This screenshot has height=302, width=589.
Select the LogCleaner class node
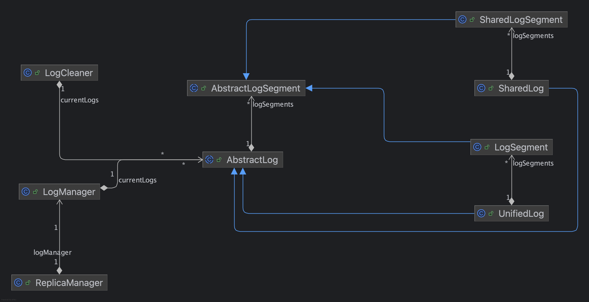(x=59, y=73)
